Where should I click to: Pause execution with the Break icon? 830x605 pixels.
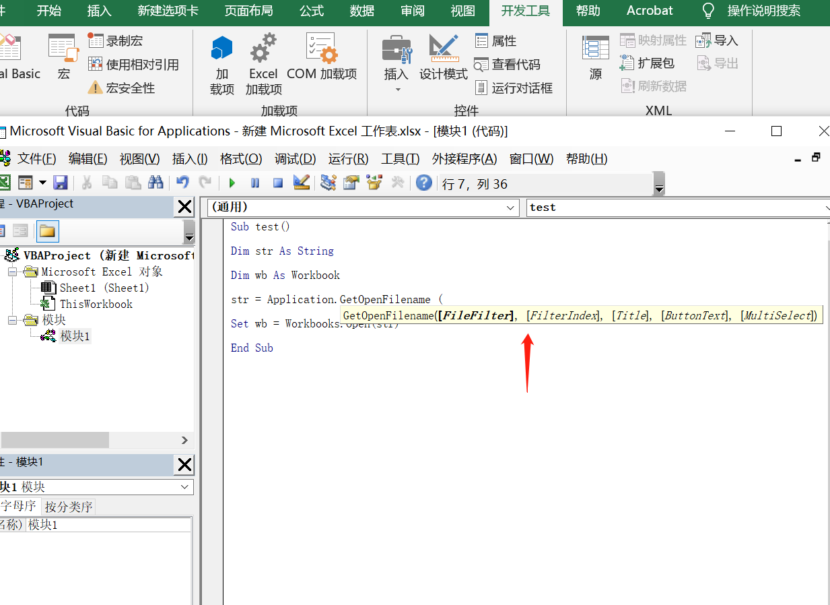tap(254, 183)
